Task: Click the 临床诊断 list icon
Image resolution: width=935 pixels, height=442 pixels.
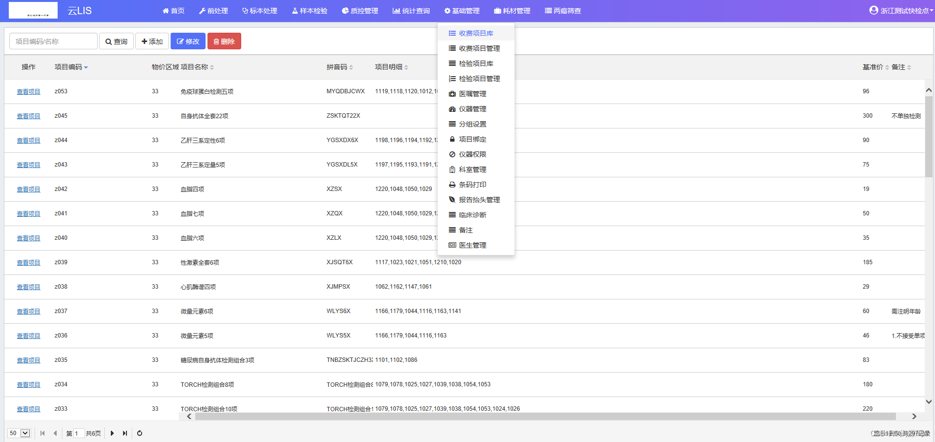Action: click(452, 215)
